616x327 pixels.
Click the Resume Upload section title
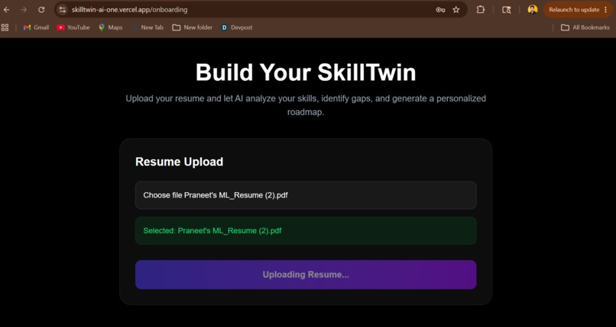click(x=179, y=162)
